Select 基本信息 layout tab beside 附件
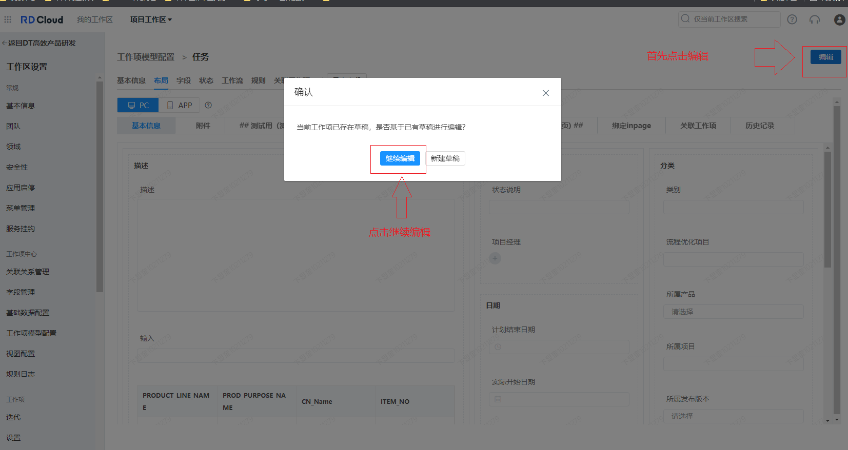Viewport: 848px width, 450px height. (x=146, y=126)
